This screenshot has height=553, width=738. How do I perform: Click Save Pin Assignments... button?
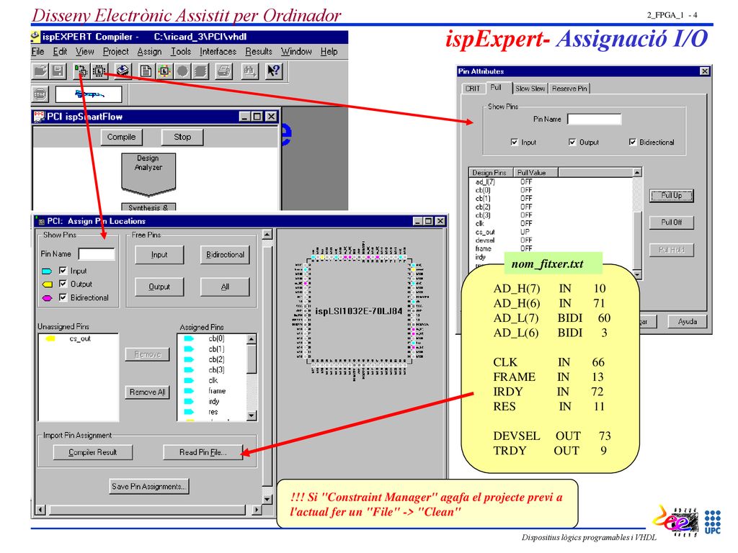[x=148, y=486]
